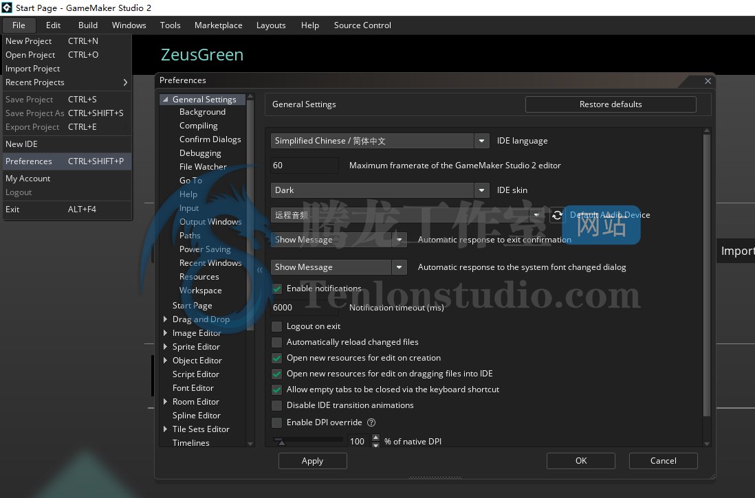
Task: Select New IDE menu entry
Action: tap(67, 144)
